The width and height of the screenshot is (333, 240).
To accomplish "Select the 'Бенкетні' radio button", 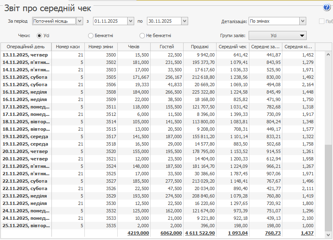I will point(91,35).
